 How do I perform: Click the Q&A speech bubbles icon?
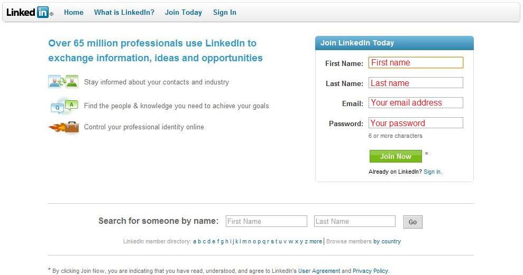63,106
